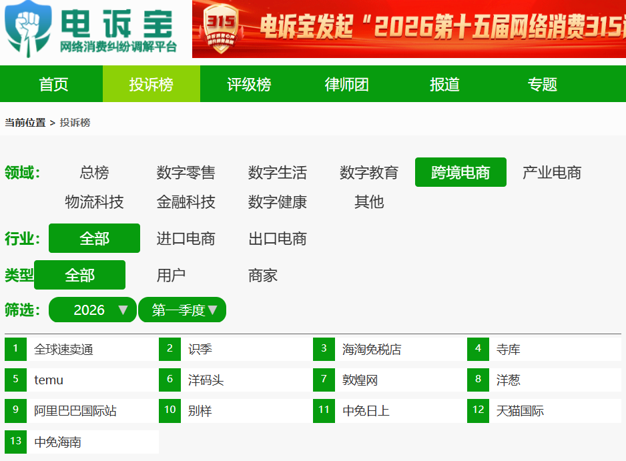The image size is (626, 461).
Task: Select the 数字零售 field filter
Action: pos(186,172)
